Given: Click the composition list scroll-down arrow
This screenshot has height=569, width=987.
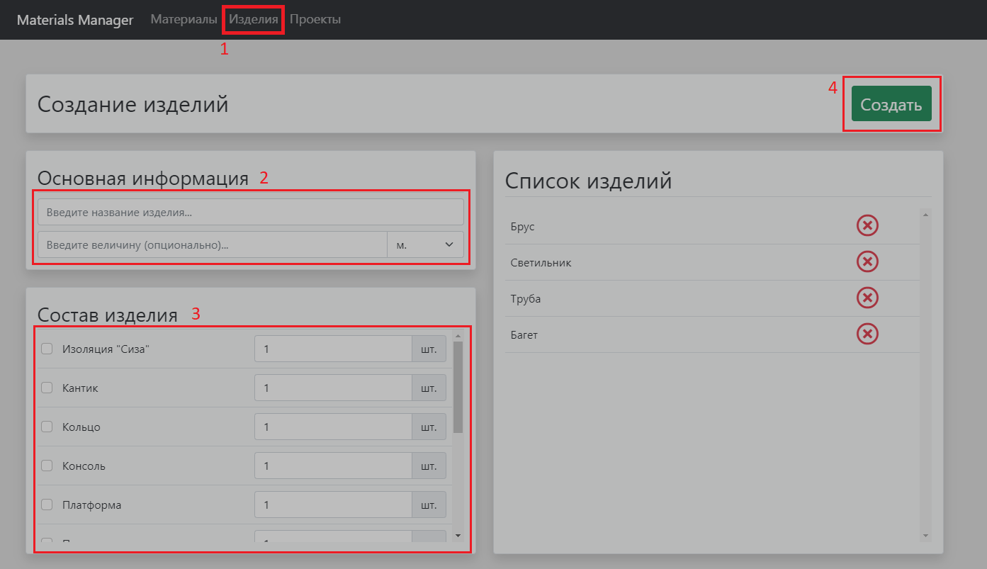Looking at the screenshot, I should pos(458,536).
